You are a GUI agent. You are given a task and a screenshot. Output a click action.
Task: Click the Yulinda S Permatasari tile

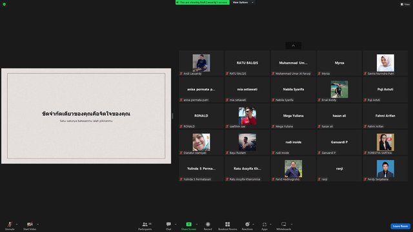[x=201, y=169]
